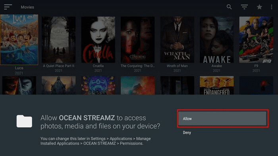278x156 pixels.
Task: Open the Luca movie poster
Action: 19,40
